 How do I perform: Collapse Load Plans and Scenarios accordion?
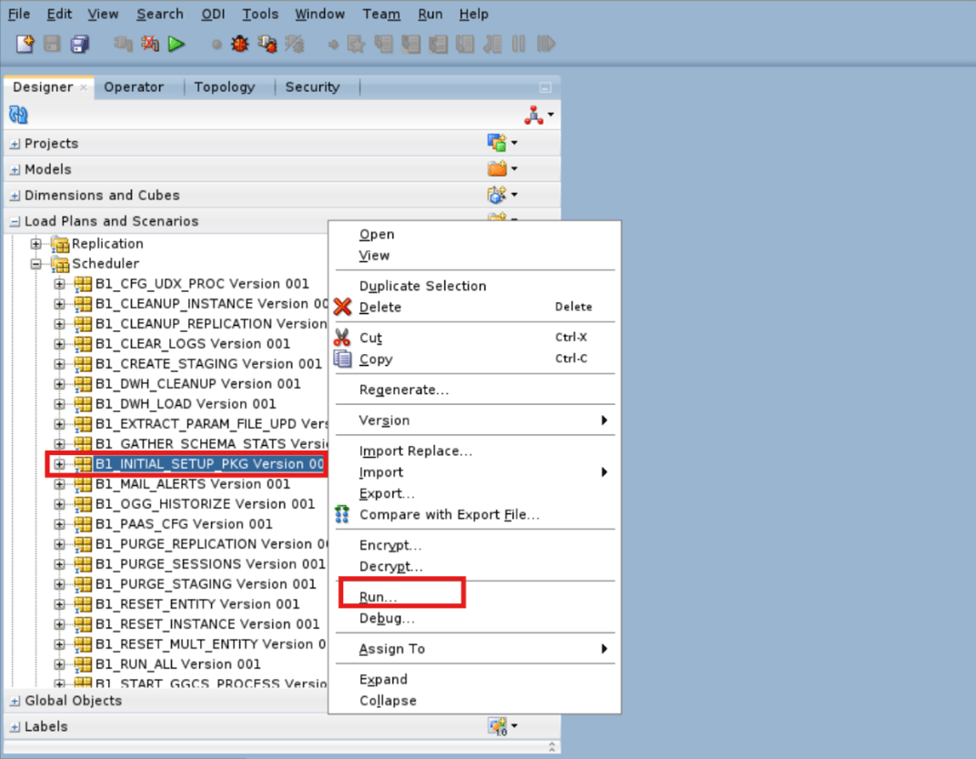click(15, 222)
